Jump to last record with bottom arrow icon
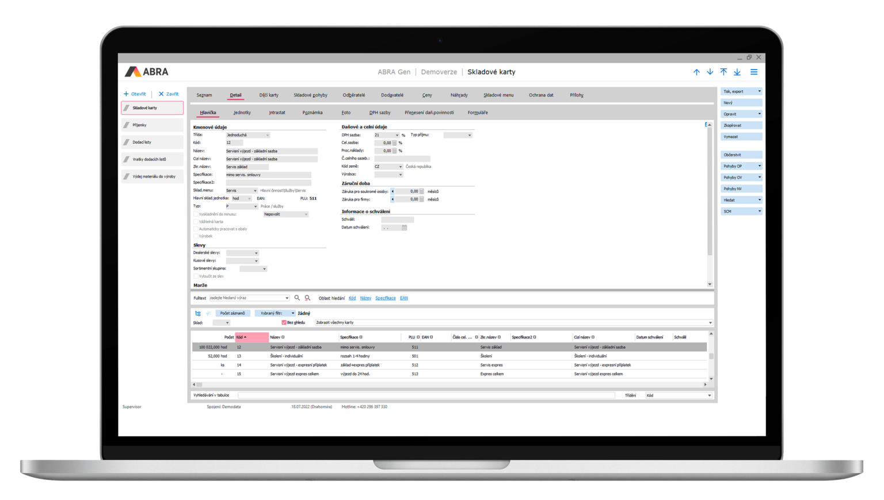 pyautogui.click(x=737, y=72)
